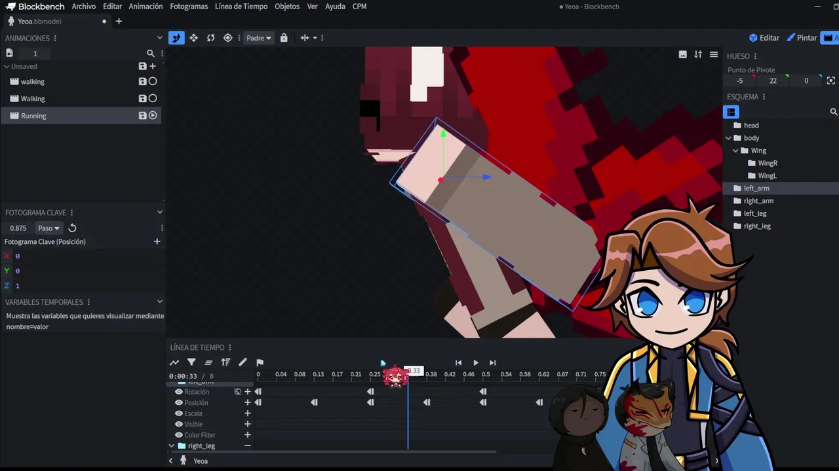Jump to the timeline start
Screen dimensions: 839x471
pos(458,363)
